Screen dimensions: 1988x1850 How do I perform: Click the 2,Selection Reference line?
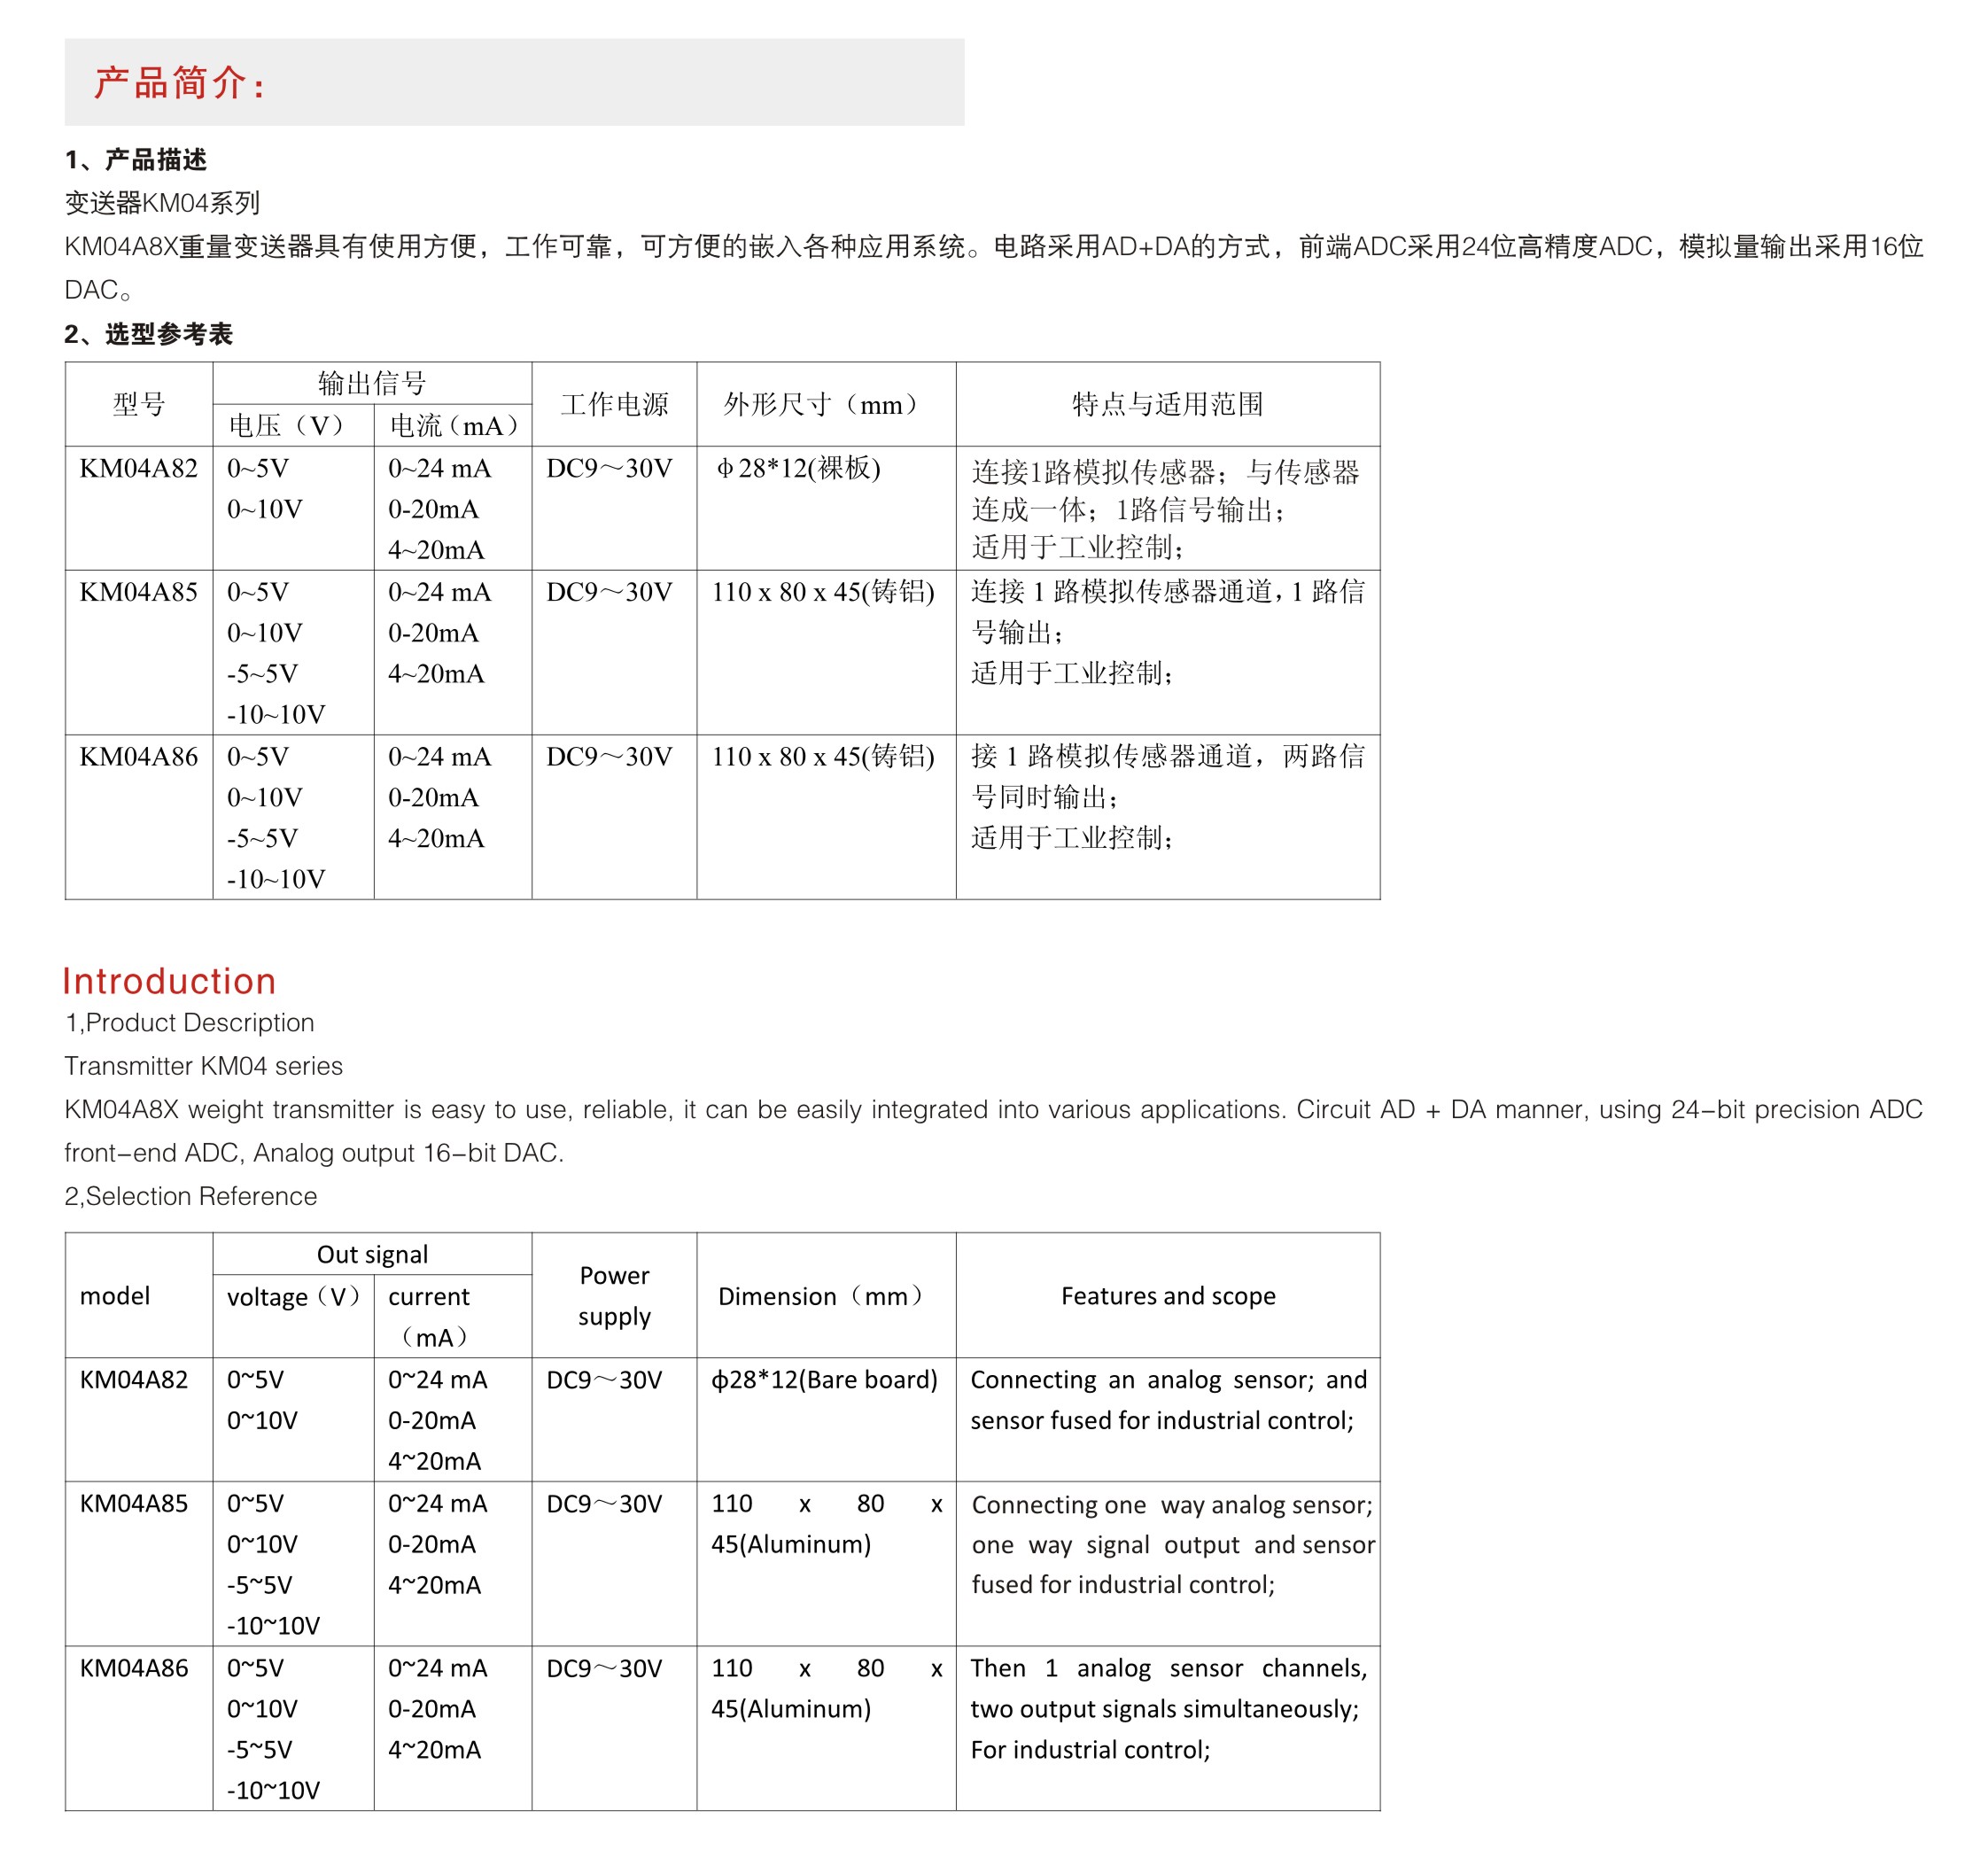tap(190, 1196)
